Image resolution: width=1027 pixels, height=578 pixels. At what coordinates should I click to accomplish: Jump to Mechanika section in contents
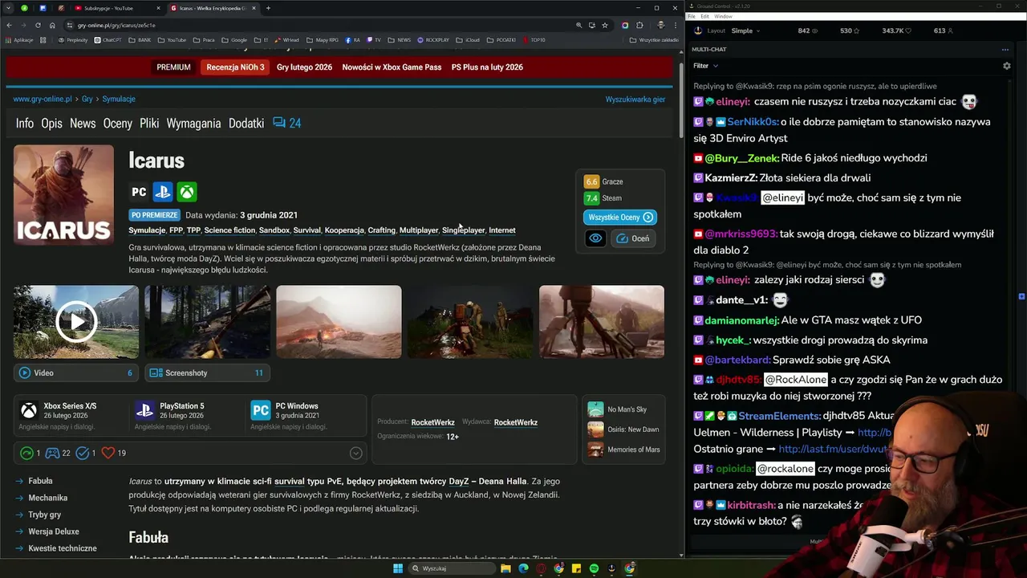pyautogui.click(x=48, y=498)
